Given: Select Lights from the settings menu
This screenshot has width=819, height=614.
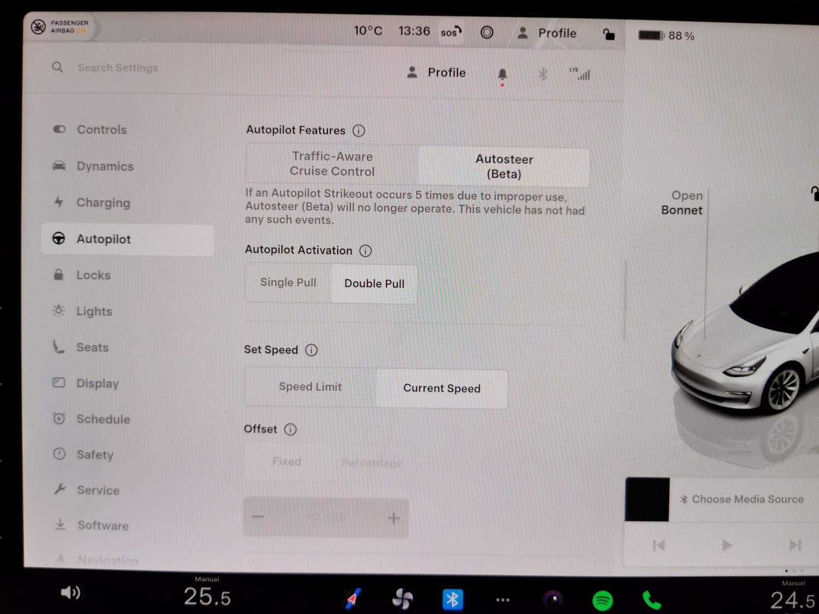Looking at the screenshot, I should point(94,311).
